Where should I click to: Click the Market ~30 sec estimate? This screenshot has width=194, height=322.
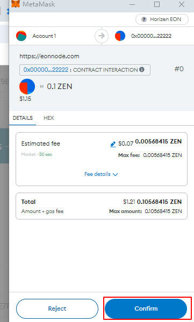click(x=37, y=154)
